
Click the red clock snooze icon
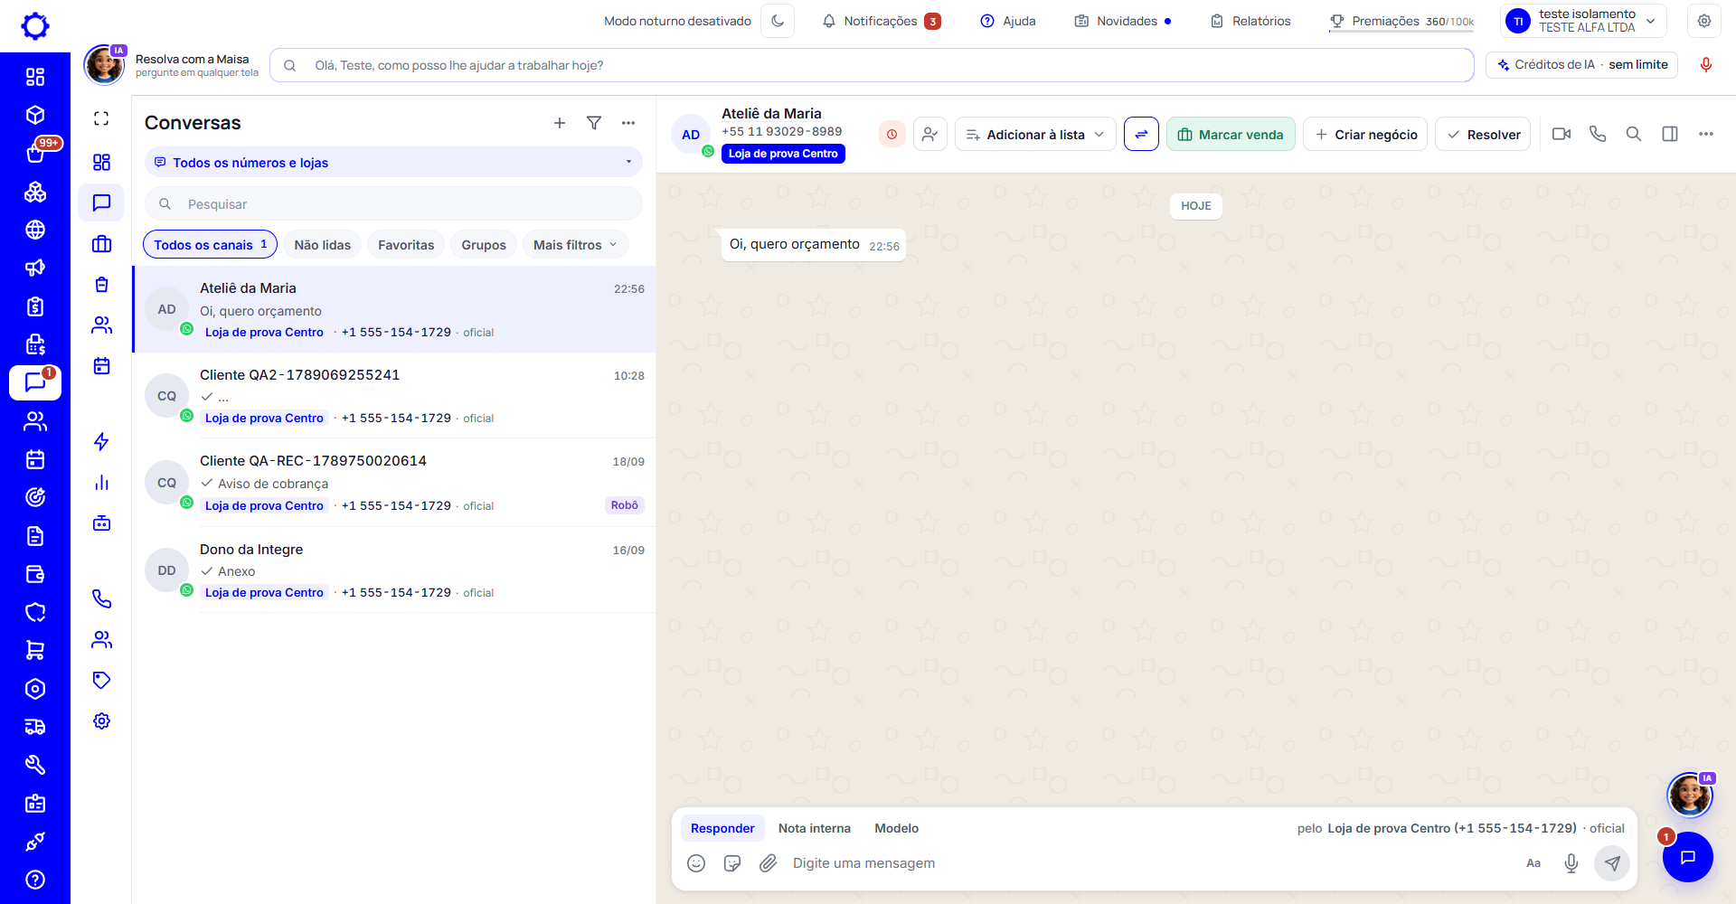[892, 135]
